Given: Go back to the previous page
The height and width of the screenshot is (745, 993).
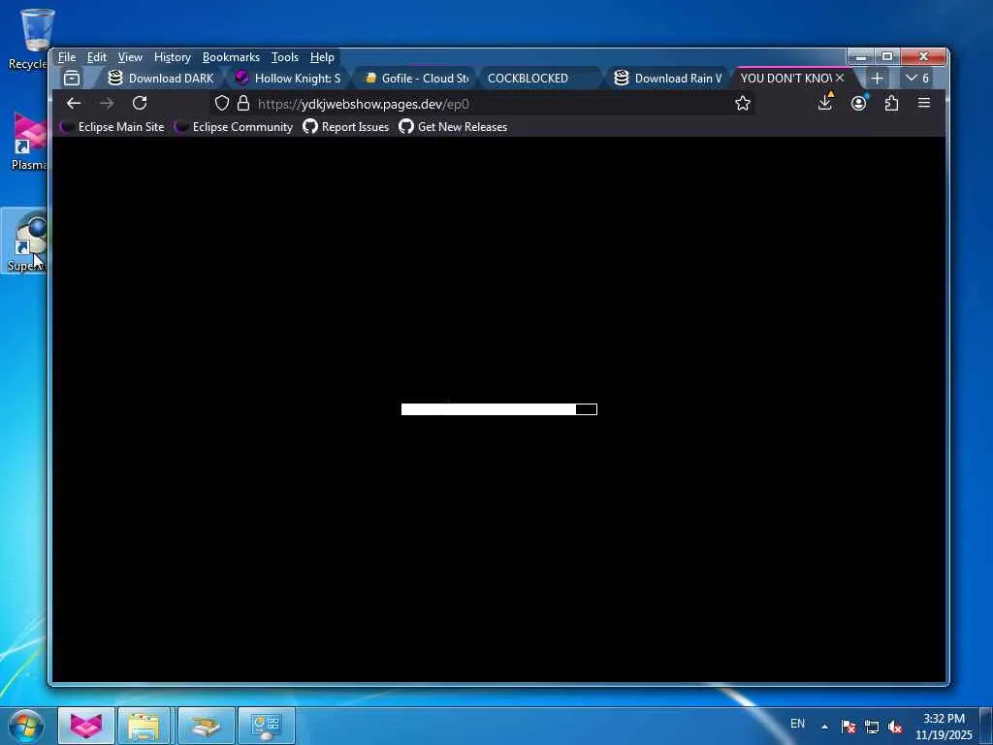Looking at the screenshot, I should pos(74,103).
